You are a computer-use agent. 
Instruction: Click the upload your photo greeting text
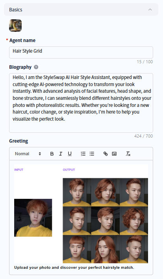[x=74, y=268]
